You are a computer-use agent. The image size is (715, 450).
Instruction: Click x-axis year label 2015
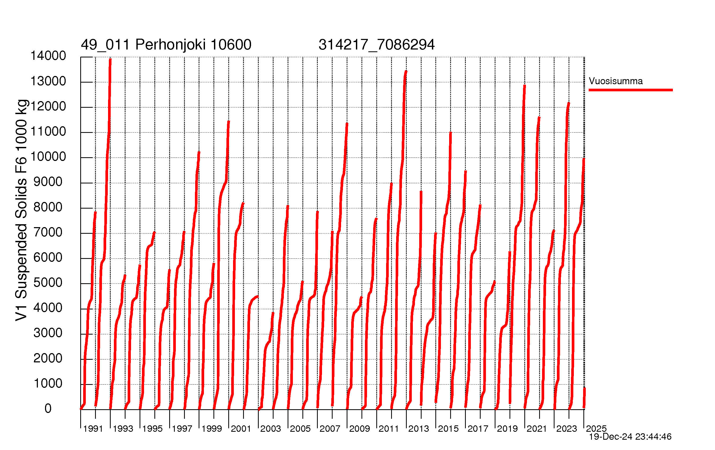point(448,429)
